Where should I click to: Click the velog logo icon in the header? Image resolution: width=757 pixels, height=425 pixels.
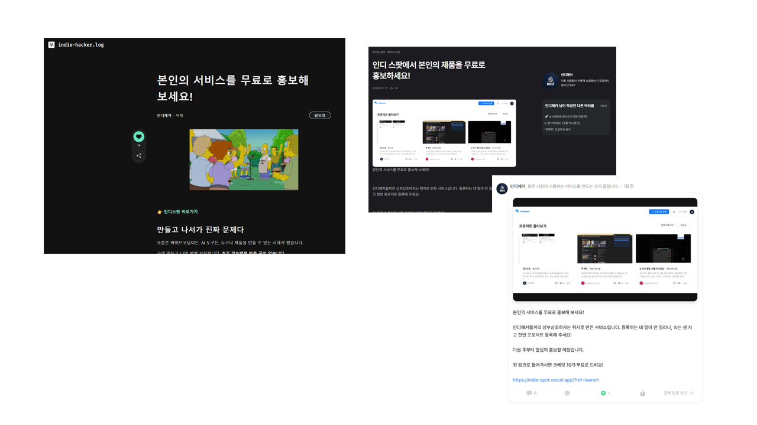click(51, 44)
